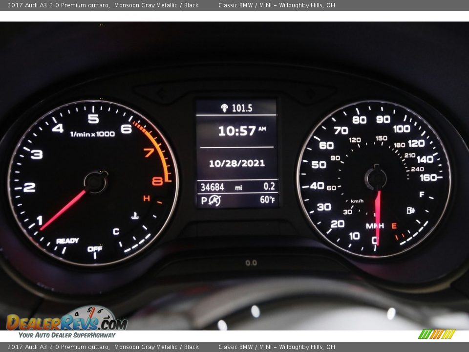Click the 70 mark on the speedometer
This screenshot has width=469, height=352.
tap(341, 131)
